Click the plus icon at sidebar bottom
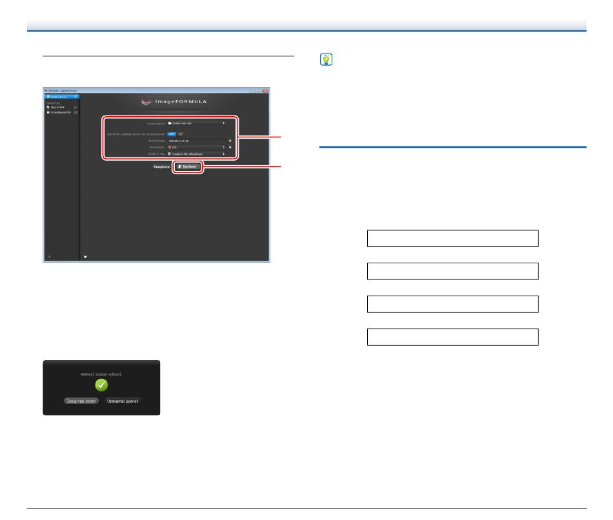The image size is (613, 520). pyautogui.click(x=49, y=257)
